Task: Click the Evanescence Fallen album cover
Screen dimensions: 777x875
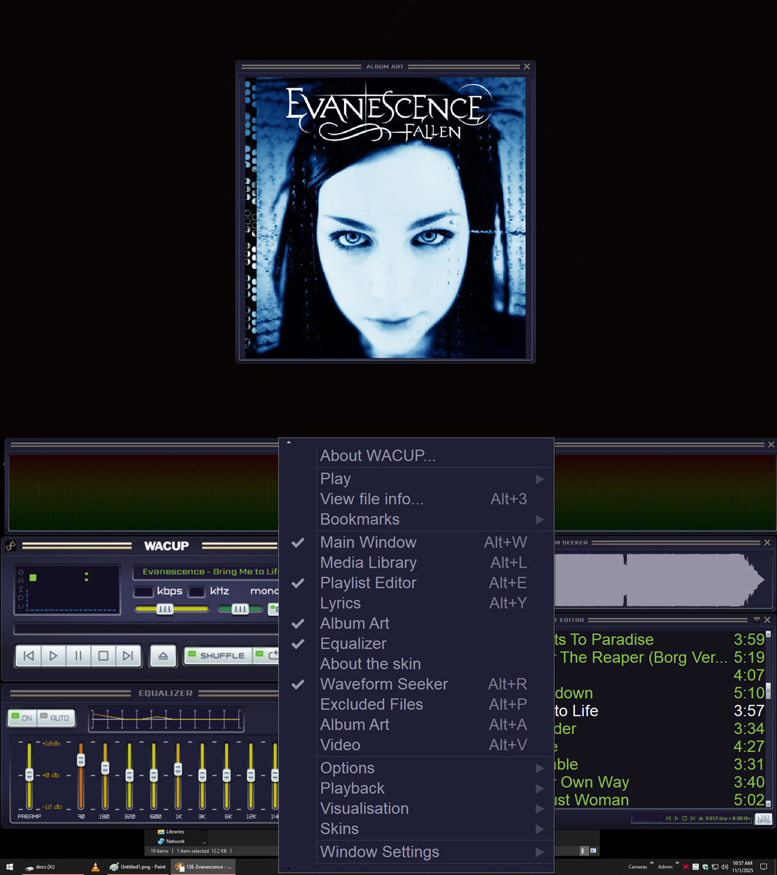Action: (x=385, y=217)
